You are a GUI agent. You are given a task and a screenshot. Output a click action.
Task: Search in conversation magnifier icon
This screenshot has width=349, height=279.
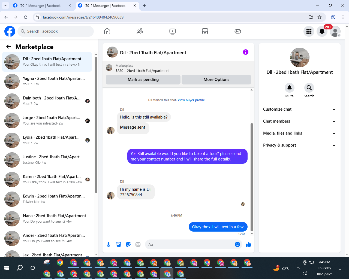[x=309, y=88]
